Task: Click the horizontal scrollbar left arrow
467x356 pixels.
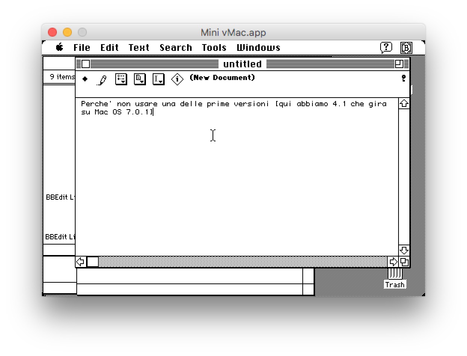Action: (x=81, y=261)
